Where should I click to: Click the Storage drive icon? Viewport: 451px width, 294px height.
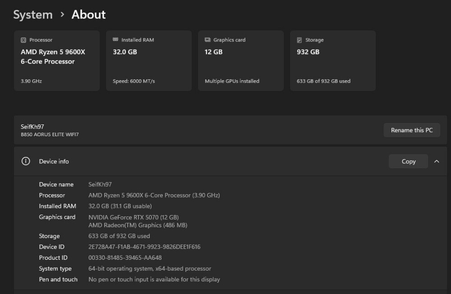pos(299,40)
